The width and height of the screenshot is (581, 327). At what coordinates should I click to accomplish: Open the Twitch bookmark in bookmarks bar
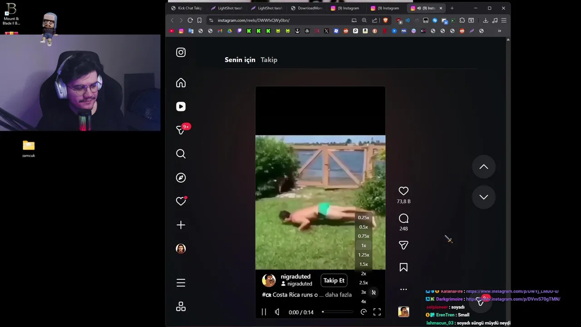(x=239, y=31)
